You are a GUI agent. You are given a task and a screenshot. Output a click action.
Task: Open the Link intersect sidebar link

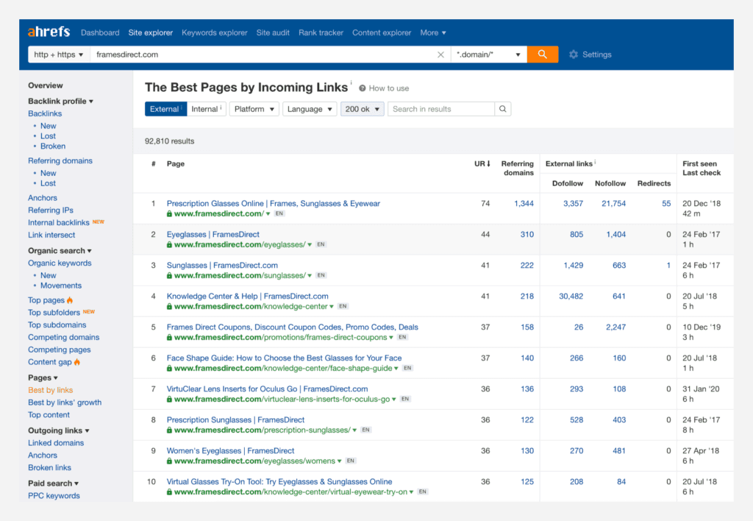[x=51, y=235]
